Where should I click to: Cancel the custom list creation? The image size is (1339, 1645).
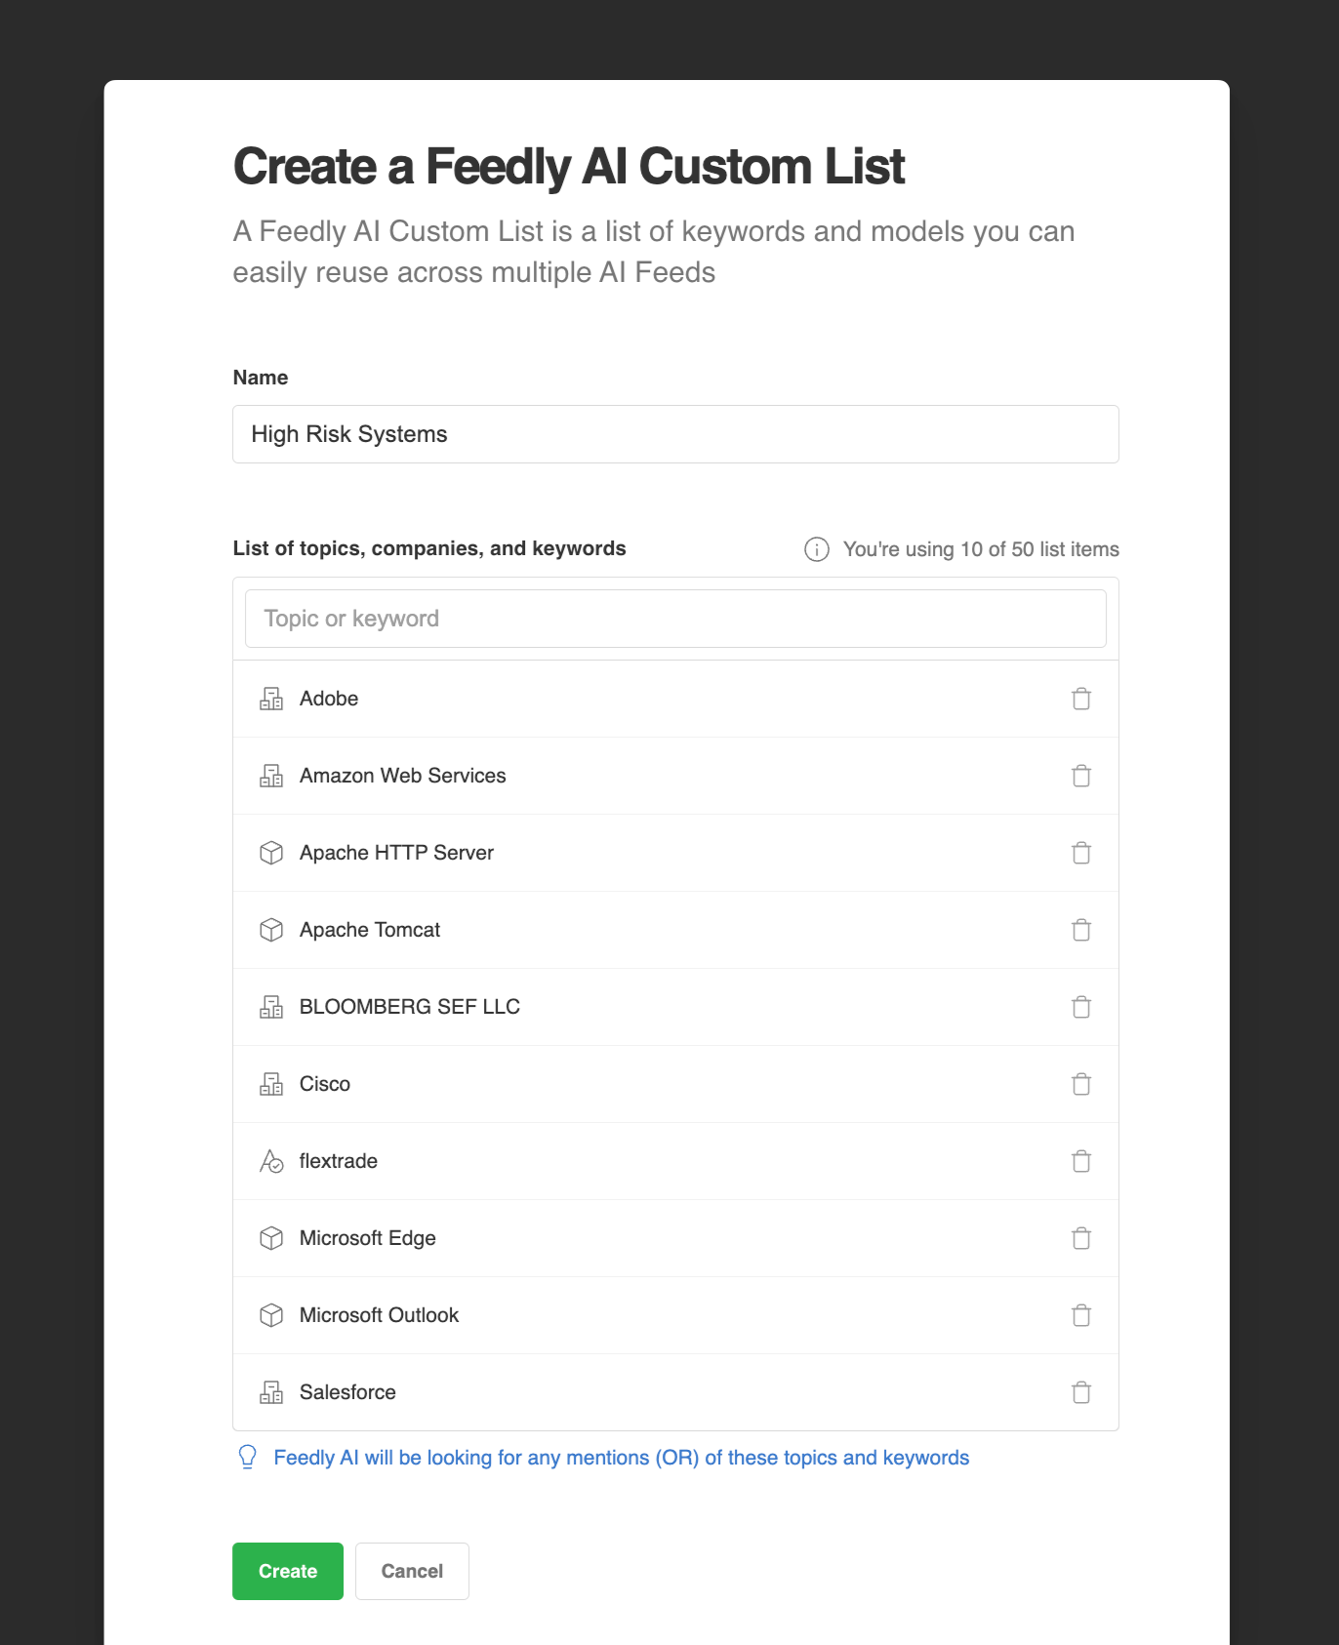[x=412, y=1571]
